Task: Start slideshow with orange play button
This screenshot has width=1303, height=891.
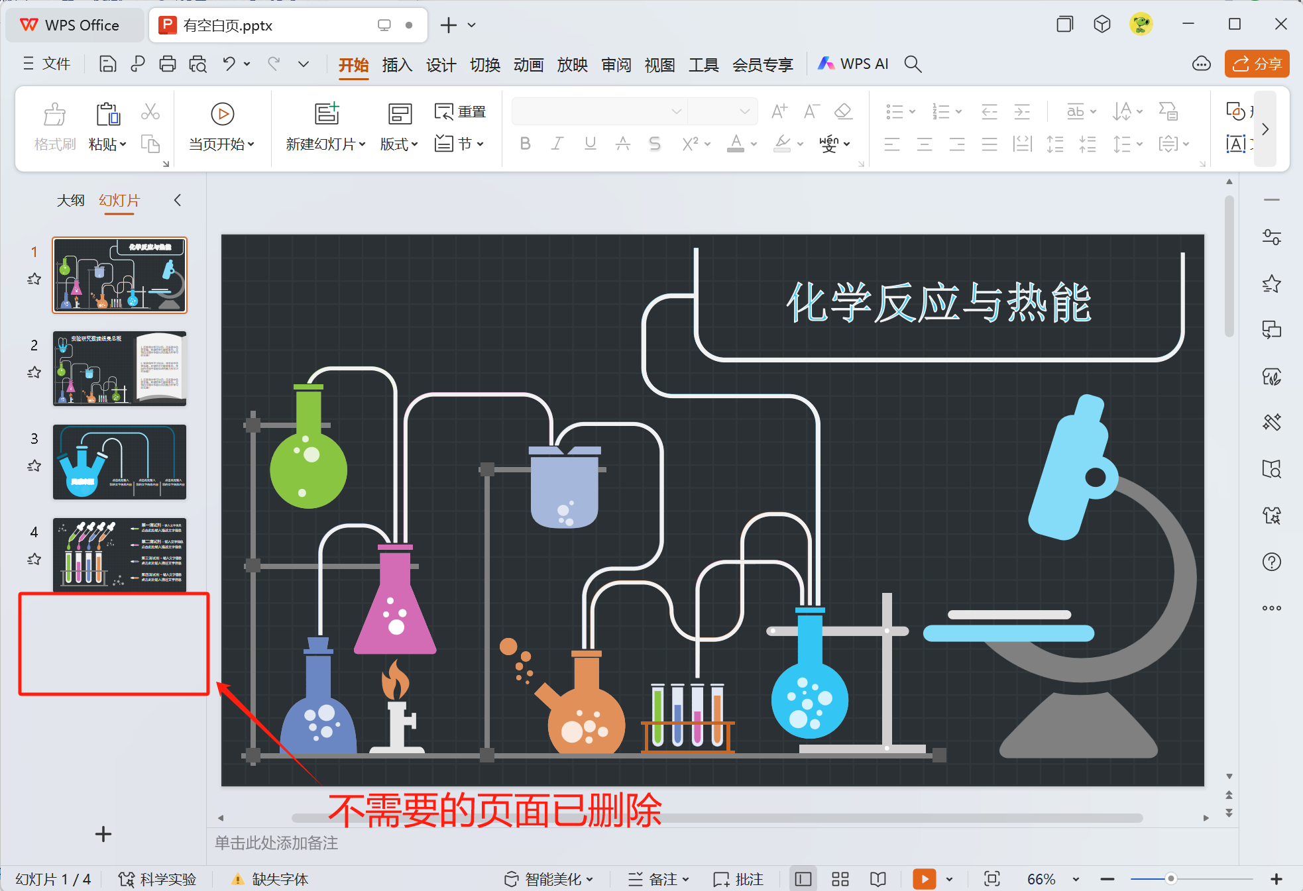Action: click(x=924, y=879)
